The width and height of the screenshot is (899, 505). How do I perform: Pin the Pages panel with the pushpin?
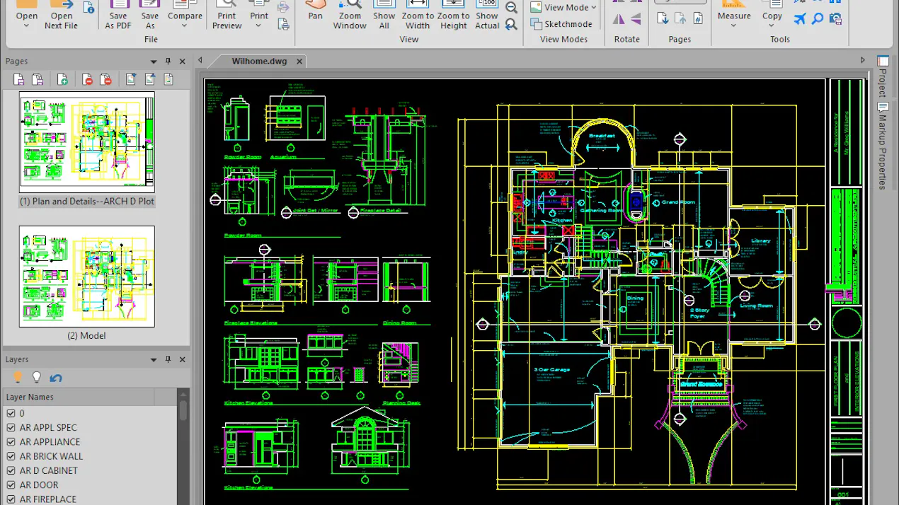pyautogui.click(x=168, y=62)
